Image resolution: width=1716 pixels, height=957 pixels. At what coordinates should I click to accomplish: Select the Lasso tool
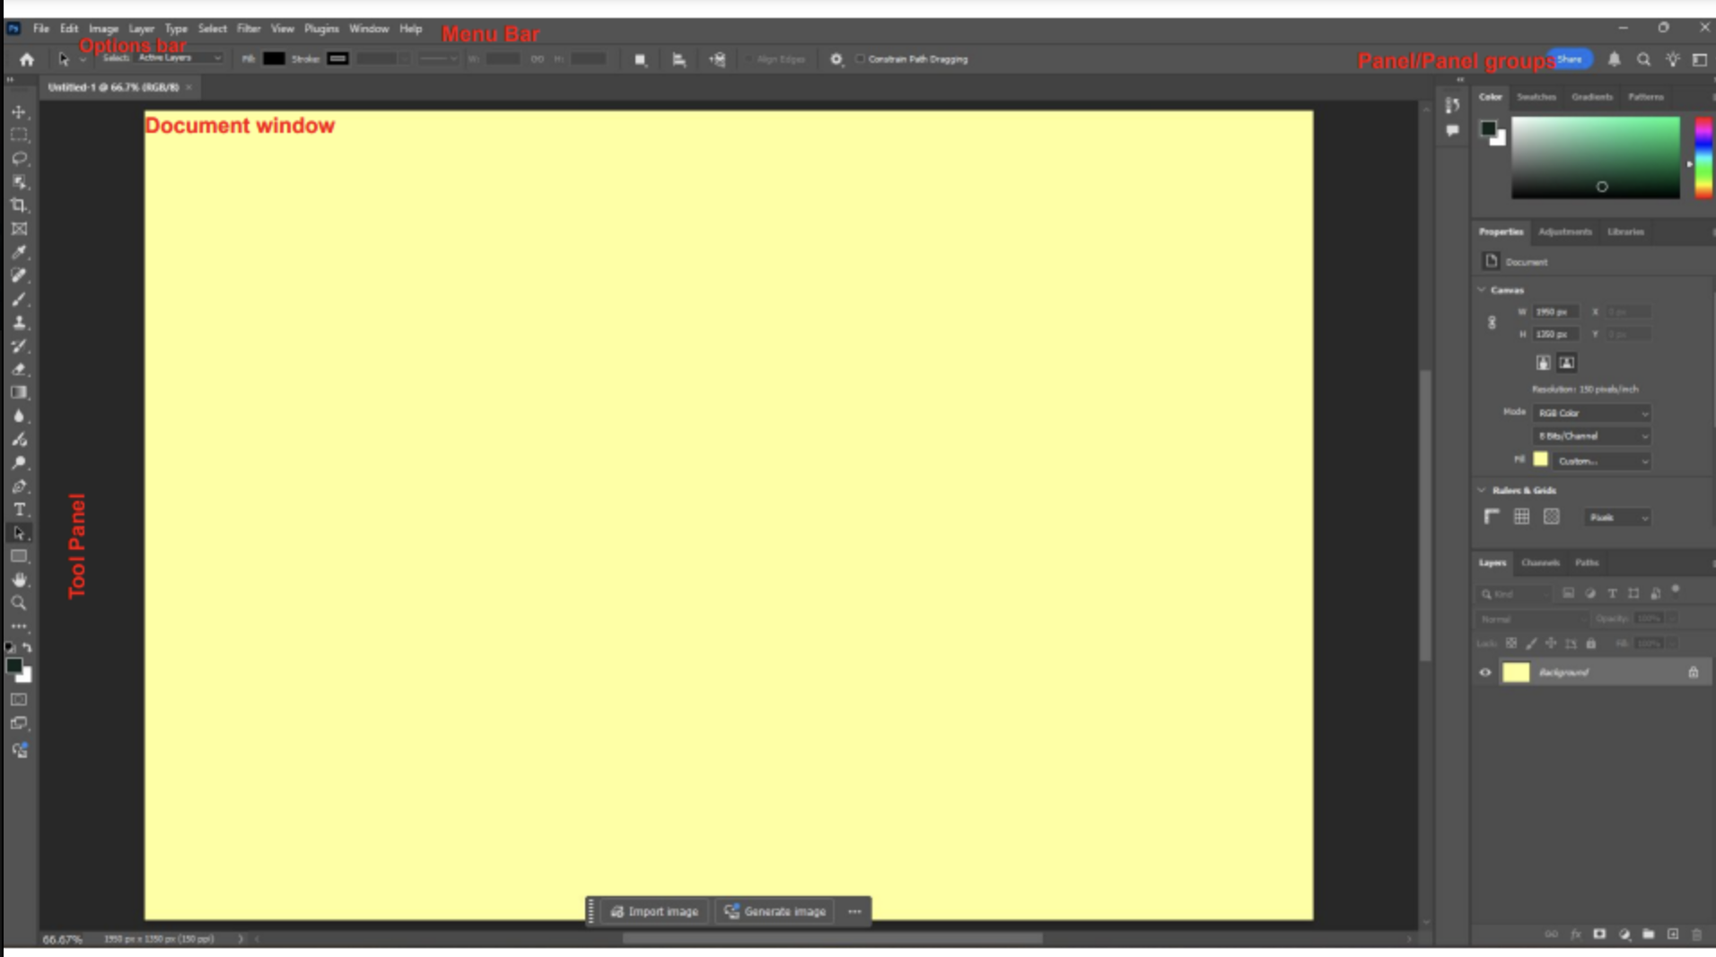coord(19,159)
